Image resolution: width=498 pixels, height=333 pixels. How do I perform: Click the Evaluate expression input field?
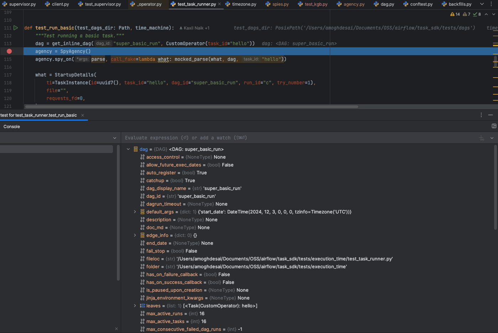tap(299, 138)
